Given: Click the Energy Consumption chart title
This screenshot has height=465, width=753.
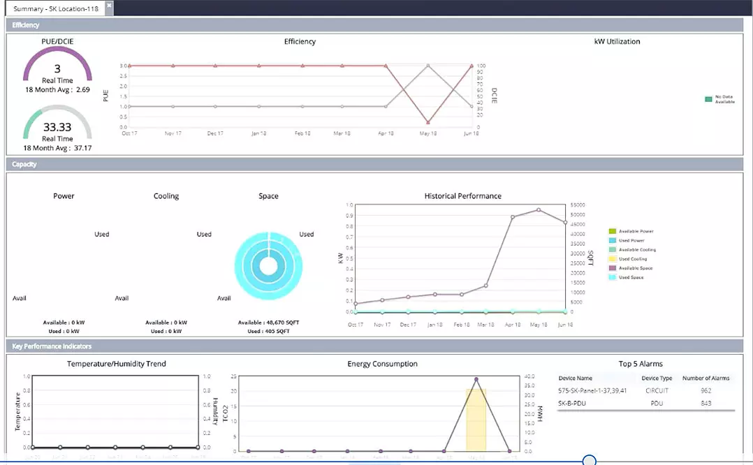Looking at the screenshot, I should pos(382,364).
